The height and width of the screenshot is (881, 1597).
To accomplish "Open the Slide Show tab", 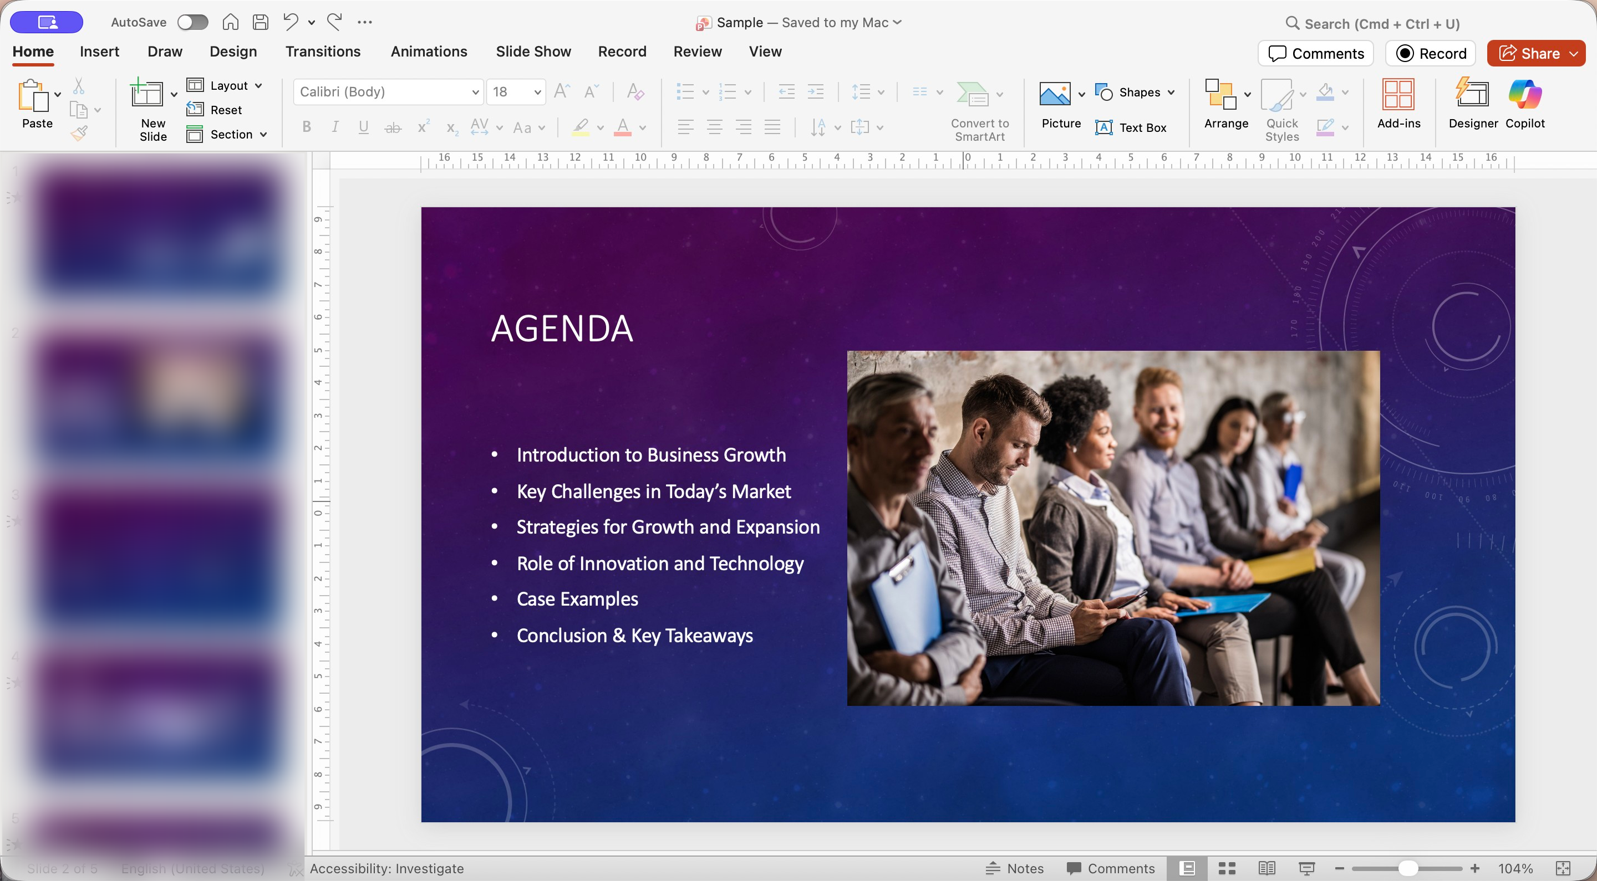I will pyautogui.click(x=533, y=52).
